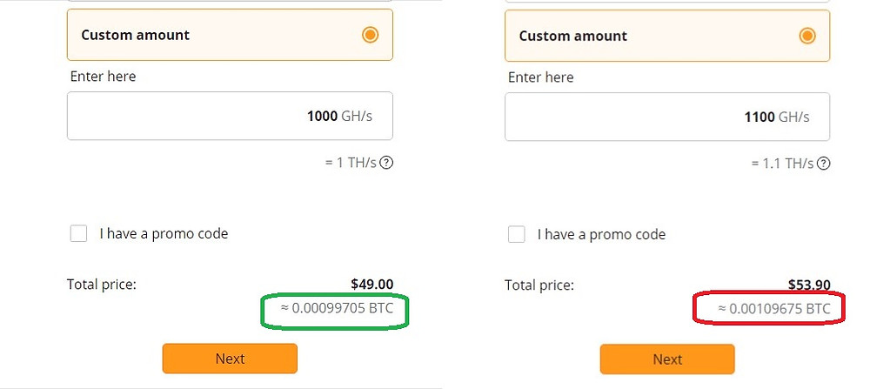This screenshot has height=389, width=870.
Task: Click the left 'Custom amount' card title
Action: 136,35
